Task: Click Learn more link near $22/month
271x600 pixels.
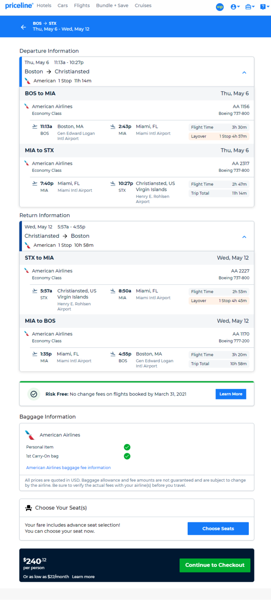Action: [83, 577]
